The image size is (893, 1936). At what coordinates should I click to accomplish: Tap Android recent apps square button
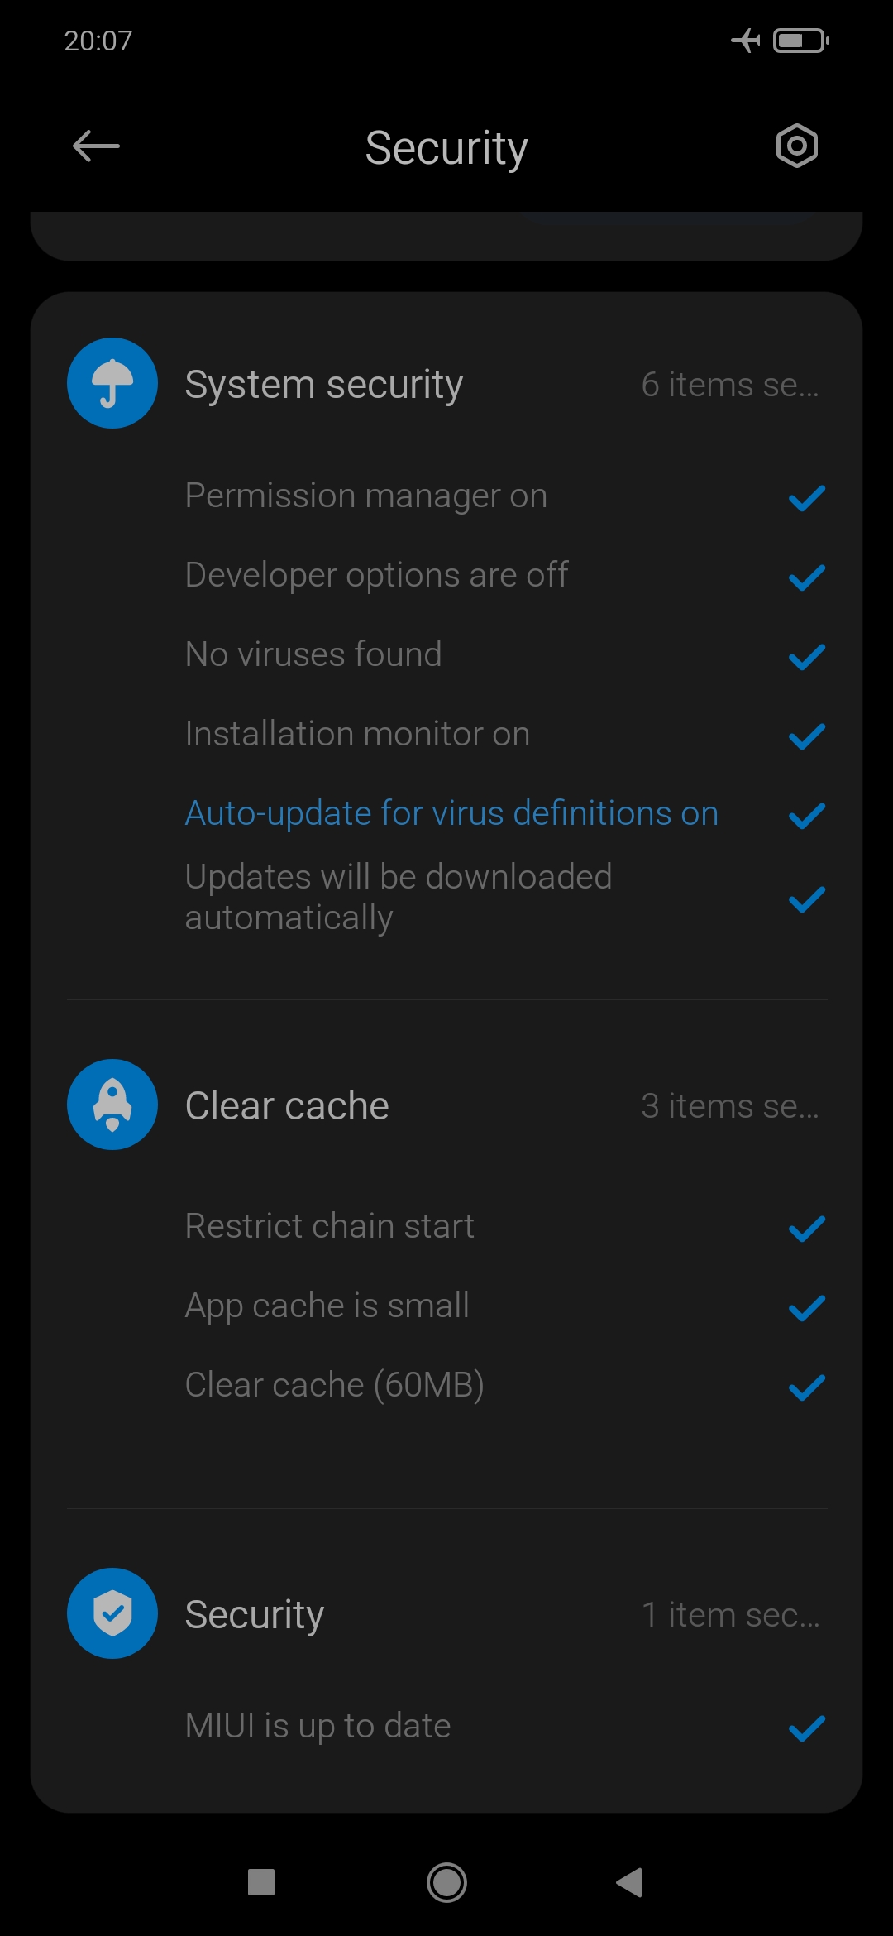click(x=261, y=1882)
